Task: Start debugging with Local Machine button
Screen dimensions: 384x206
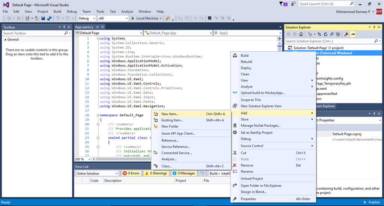Action: (144, 18)
